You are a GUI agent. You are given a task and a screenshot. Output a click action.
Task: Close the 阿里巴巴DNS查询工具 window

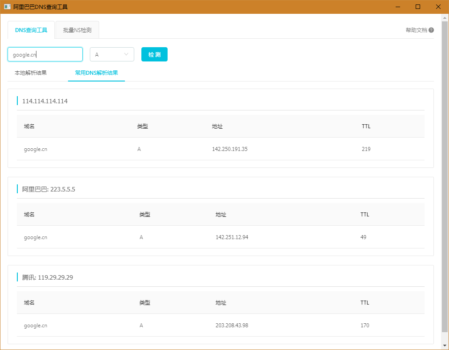tap(438, 7)
